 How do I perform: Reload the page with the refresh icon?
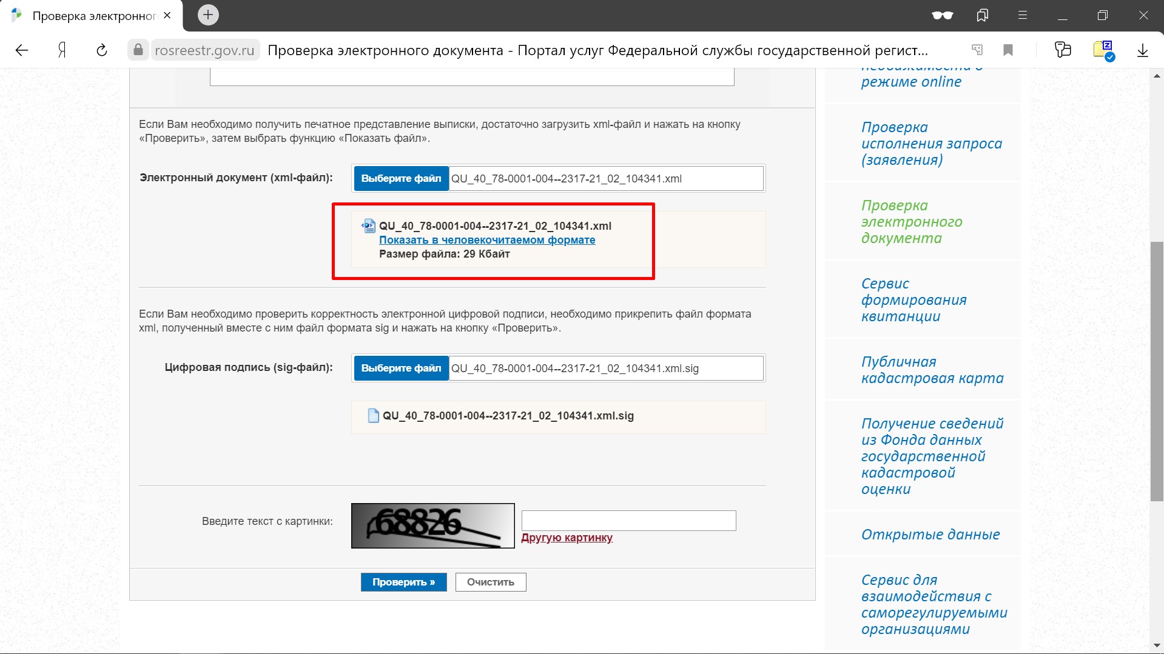click(102, 50)
